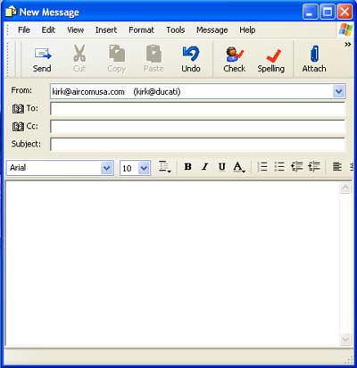Toggle bold formatting
This screenshot has width=357, height=368.
(x=187, y=167)
